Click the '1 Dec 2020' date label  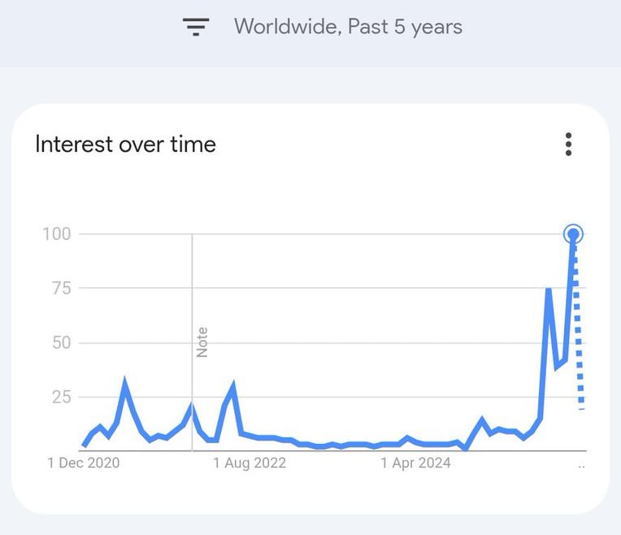[x=83, y=463]
